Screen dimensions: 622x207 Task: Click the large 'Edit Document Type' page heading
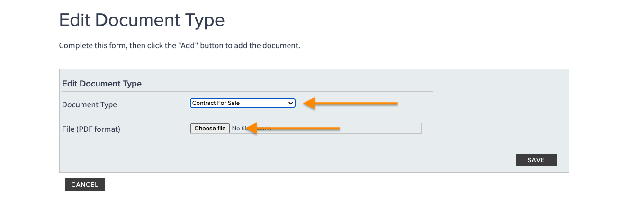142,20
